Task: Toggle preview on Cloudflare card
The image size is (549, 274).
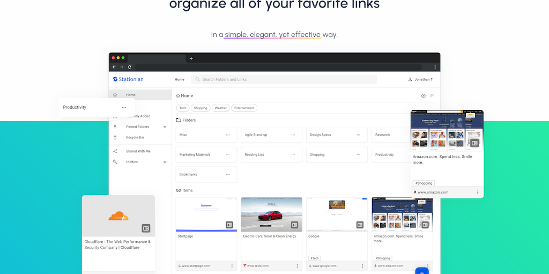Action: (x=146, y=229)
